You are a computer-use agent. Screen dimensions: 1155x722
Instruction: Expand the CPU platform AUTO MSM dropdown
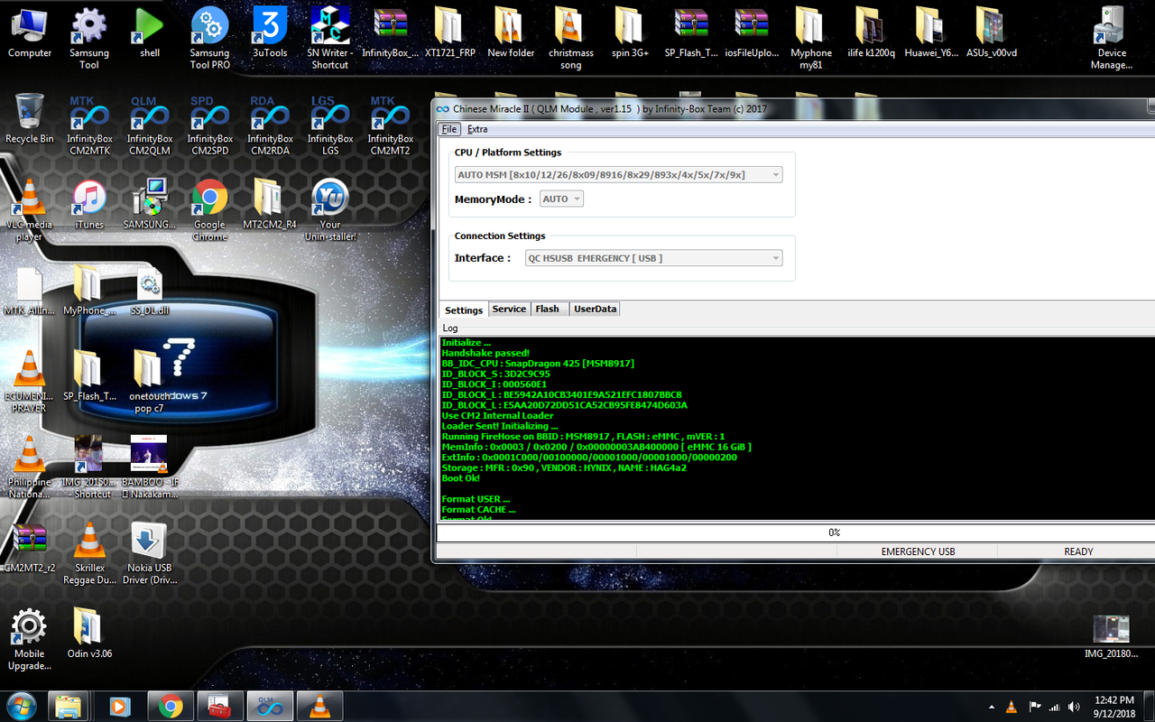click(x=618, y=174)
